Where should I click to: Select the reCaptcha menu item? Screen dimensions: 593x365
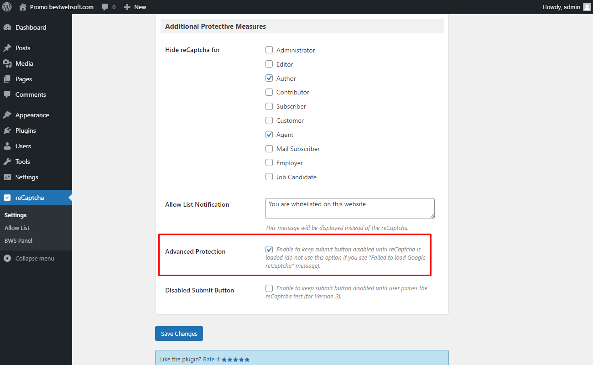(x=36, y=198)
